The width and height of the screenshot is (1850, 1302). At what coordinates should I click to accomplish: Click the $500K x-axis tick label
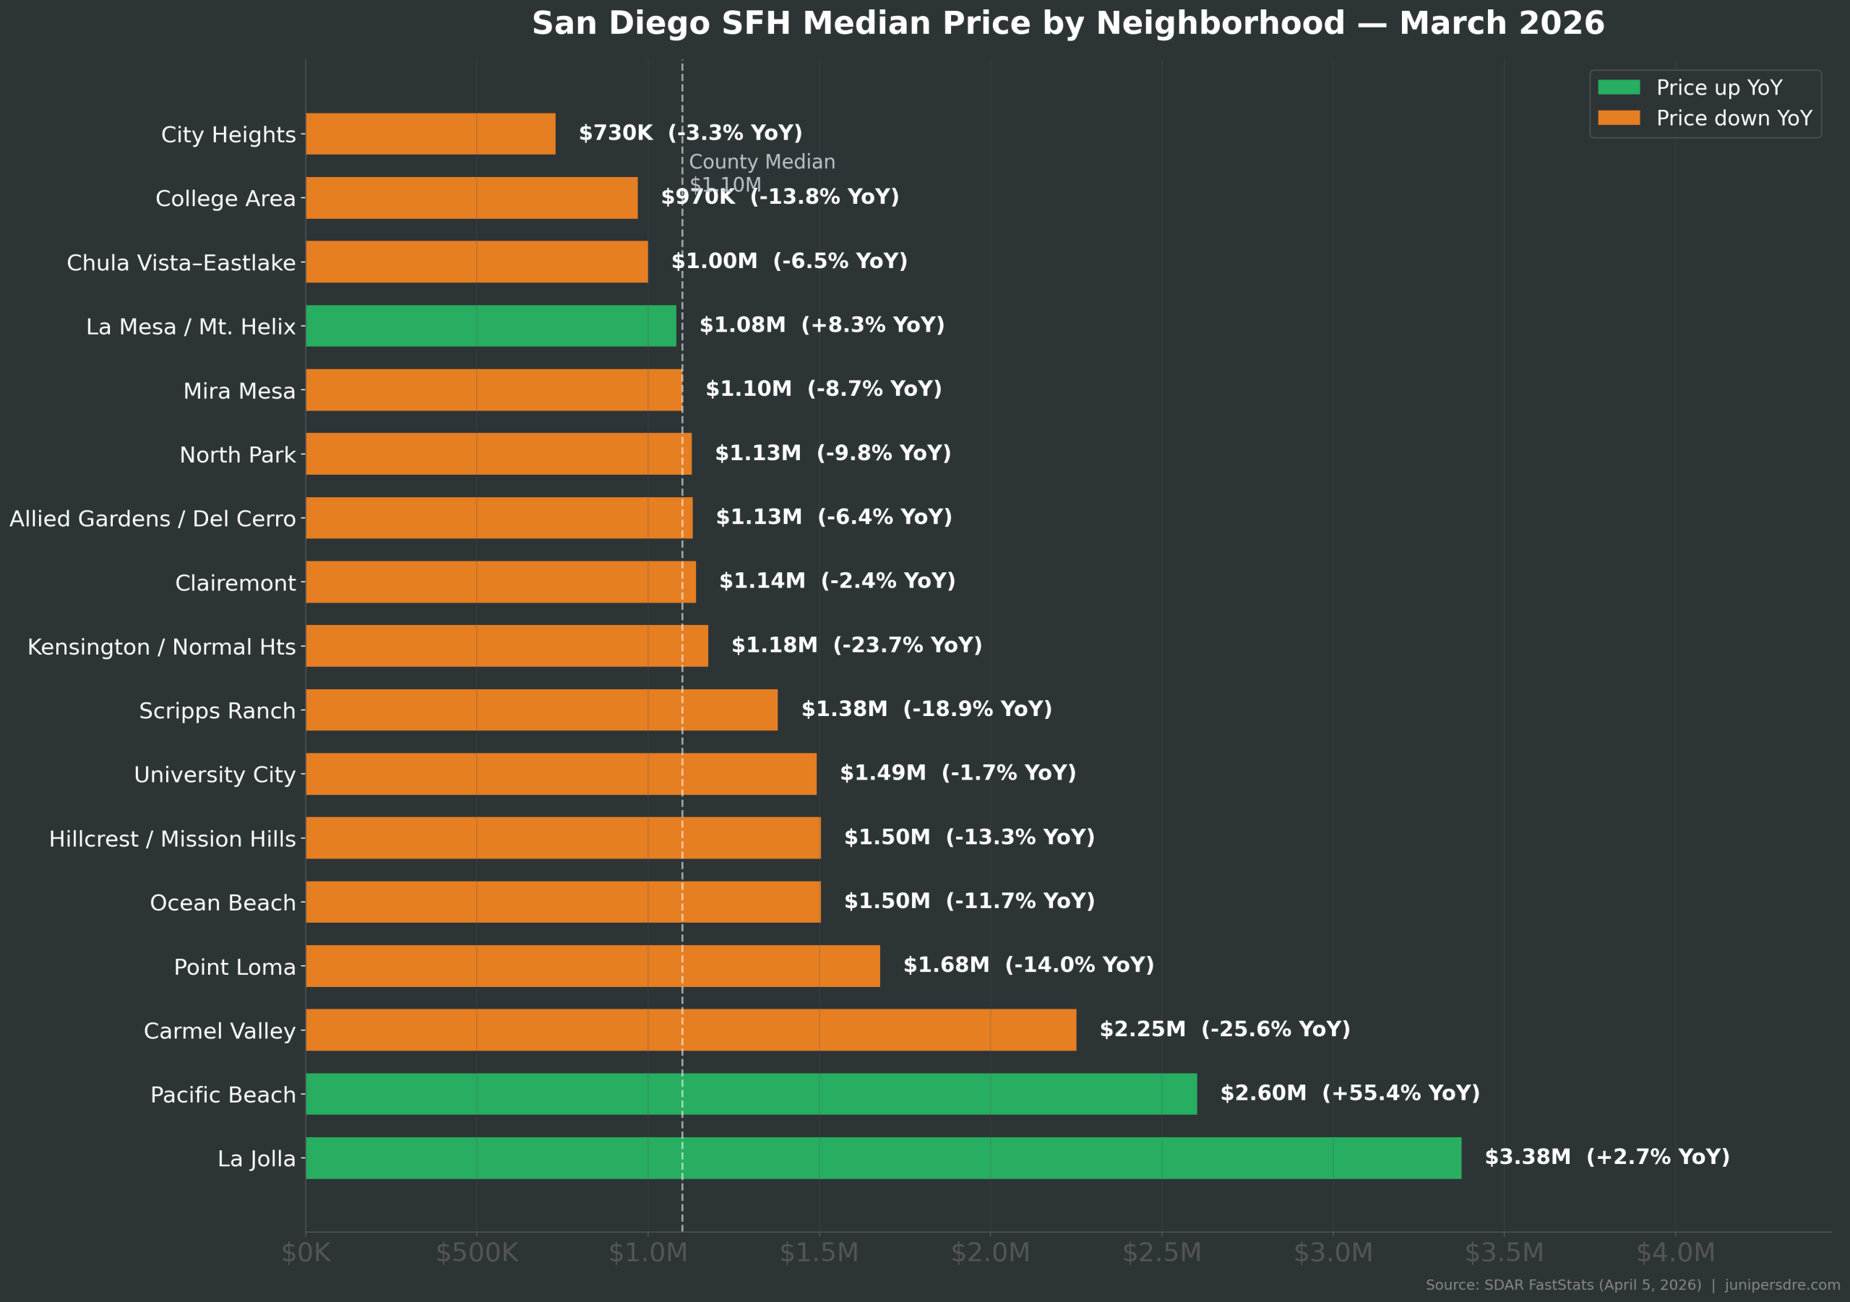point(476,1253)
